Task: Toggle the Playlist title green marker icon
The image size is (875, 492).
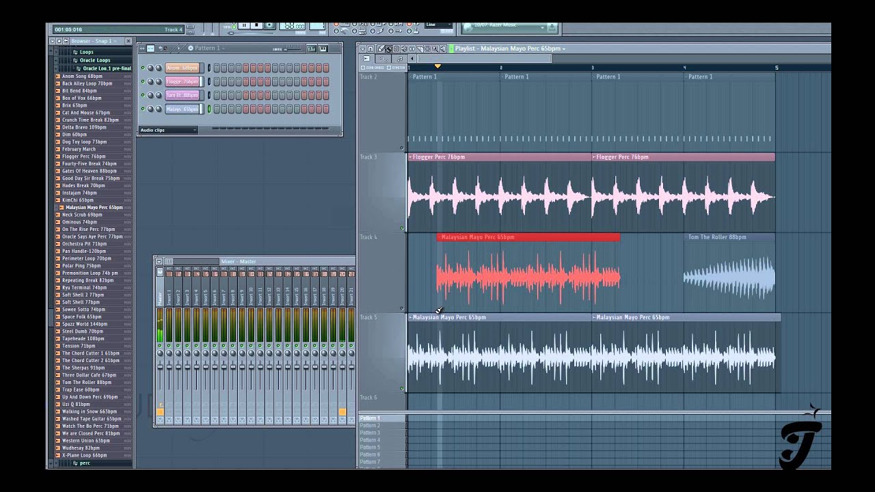Action: [451, 49]
